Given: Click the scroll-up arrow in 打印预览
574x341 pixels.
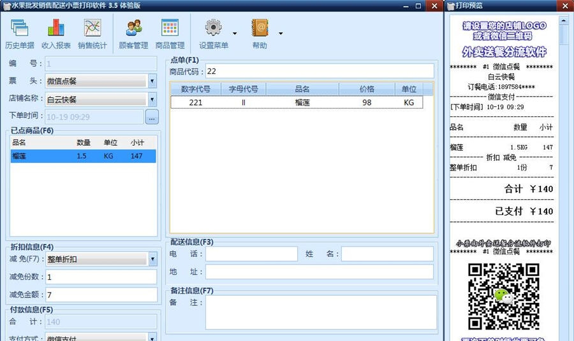Looking at the screenshot, I should point(563,20).
